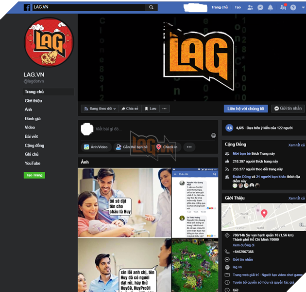Click the green Tạo Trang button

34,175
